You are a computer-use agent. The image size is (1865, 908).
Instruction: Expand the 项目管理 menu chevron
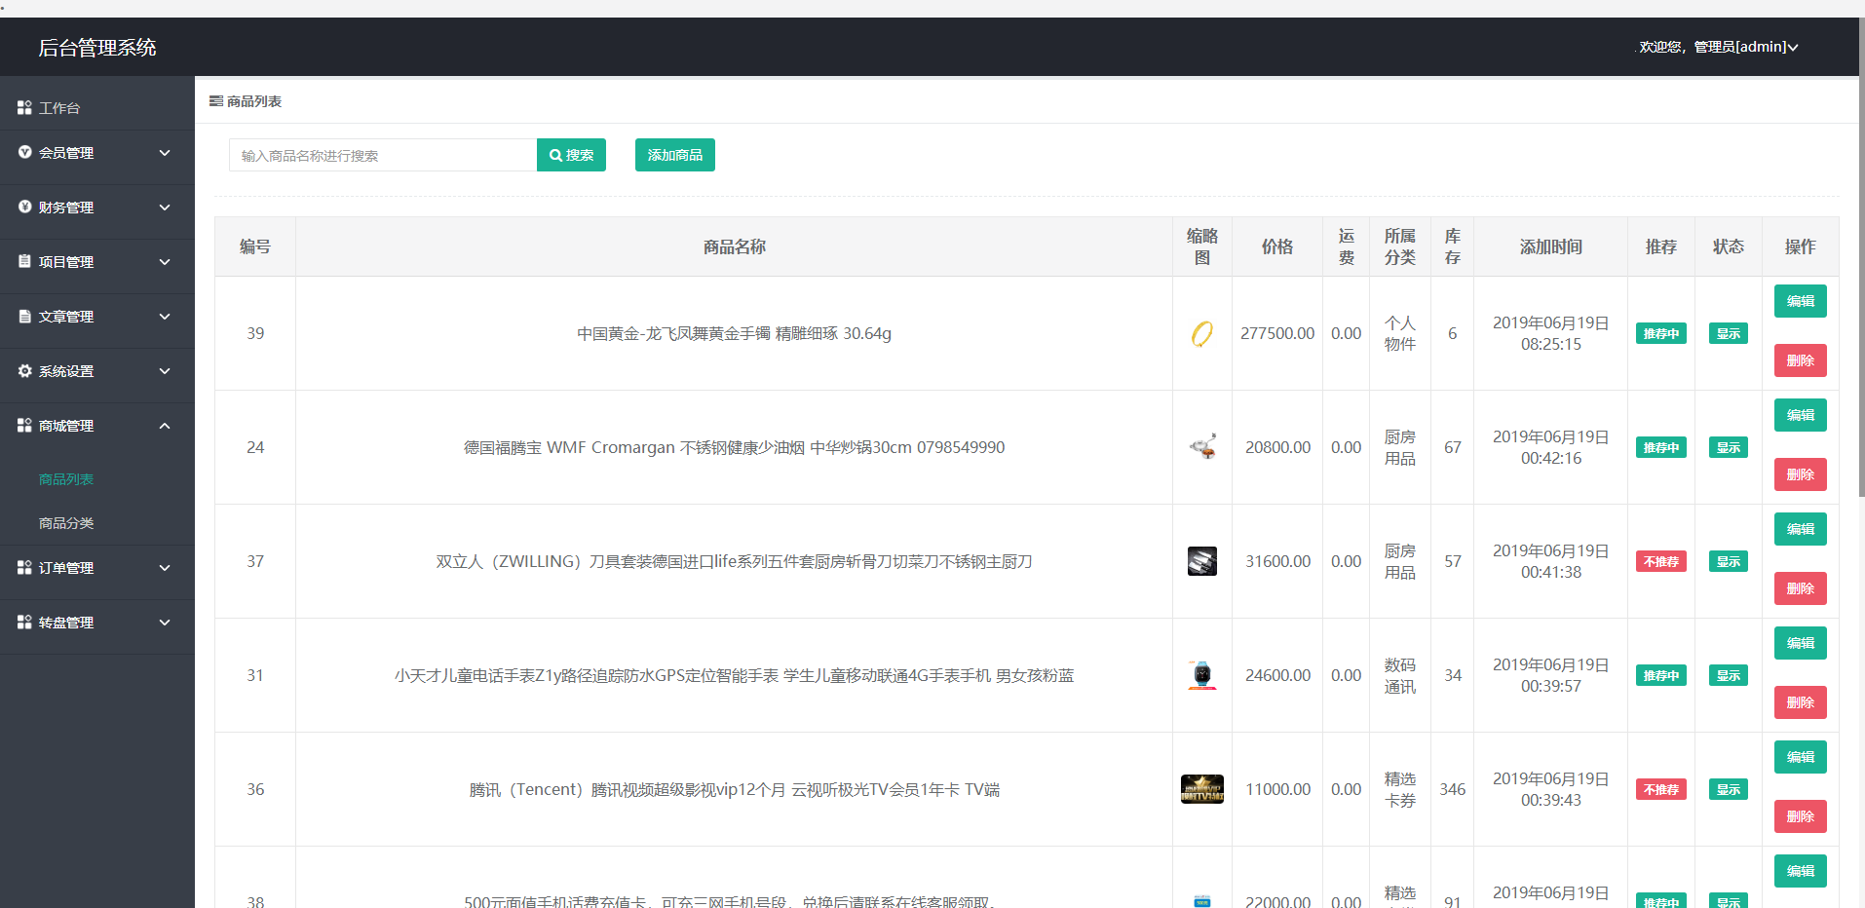click(165, 262)
